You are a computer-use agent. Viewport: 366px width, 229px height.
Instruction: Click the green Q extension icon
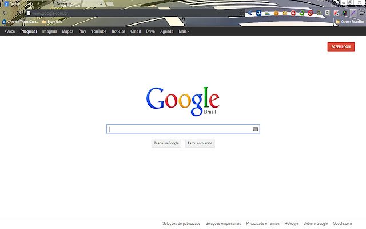pos(302,13)
